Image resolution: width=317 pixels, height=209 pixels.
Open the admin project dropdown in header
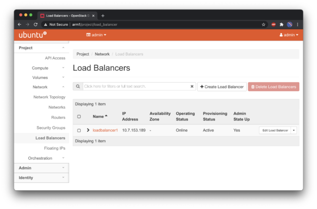96,35
